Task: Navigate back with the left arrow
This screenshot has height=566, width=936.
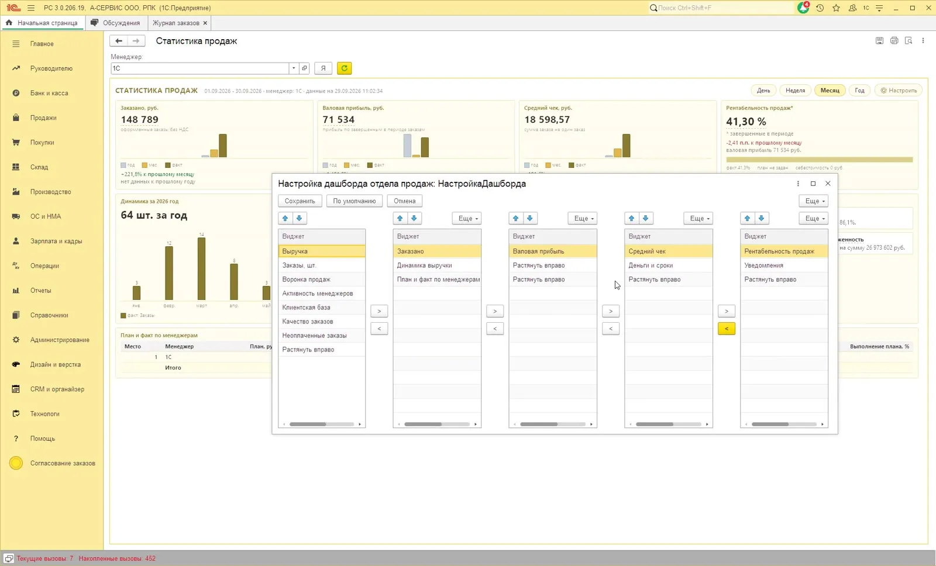Action: tap(119, 41)
